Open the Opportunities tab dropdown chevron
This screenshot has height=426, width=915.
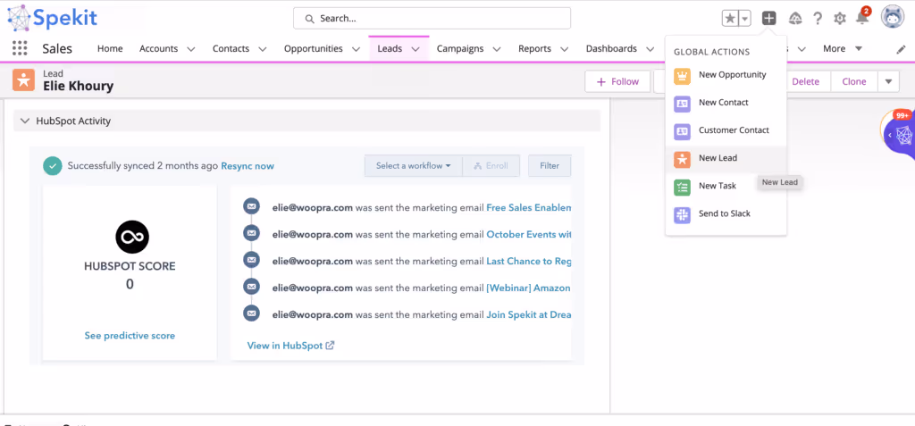point(356,50)
